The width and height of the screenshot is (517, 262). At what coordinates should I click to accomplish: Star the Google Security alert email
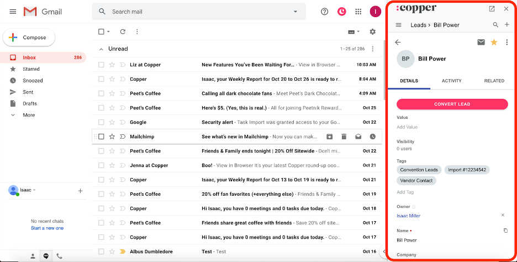pos(112,122)
